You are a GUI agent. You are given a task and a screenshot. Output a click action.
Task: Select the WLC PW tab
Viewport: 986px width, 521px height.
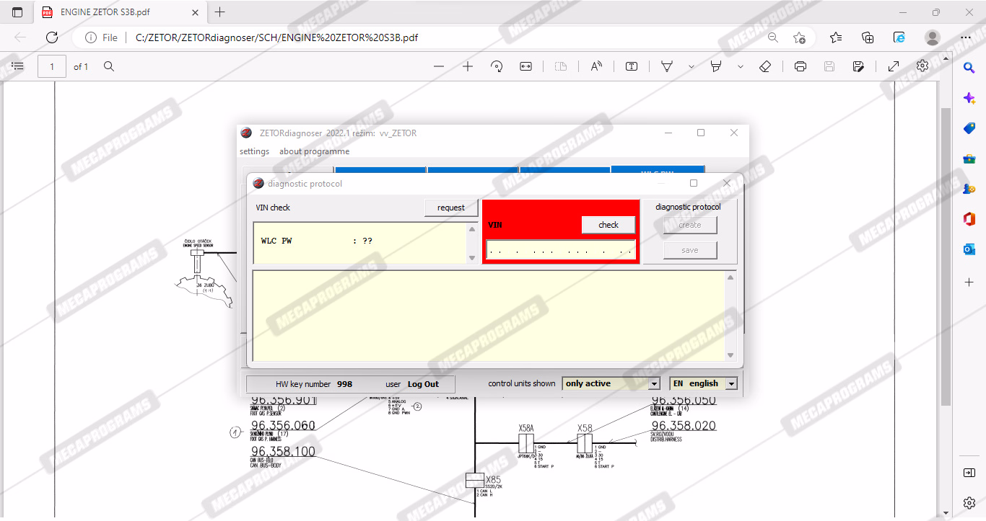(658, 170)
